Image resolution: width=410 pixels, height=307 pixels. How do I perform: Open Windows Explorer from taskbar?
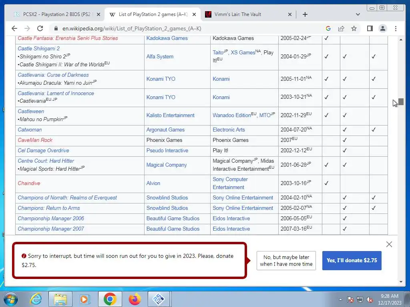[60, 299]
